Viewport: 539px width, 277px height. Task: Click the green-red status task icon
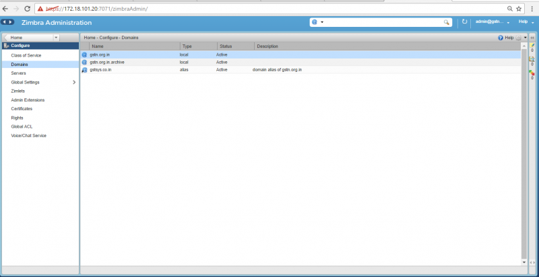pos(532,73)
